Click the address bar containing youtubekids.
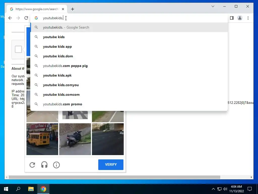This screenshot has width=258, height=194. 129,18
